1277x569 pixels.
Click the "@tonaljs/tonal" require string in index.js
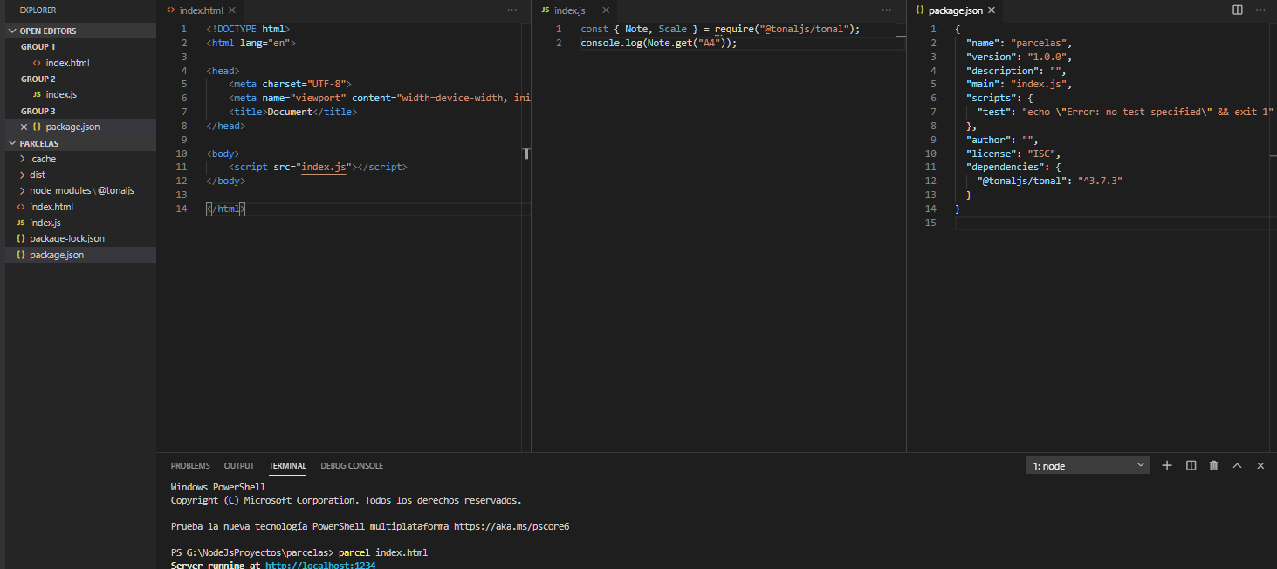pyautogui.click(x=807, y=29)
